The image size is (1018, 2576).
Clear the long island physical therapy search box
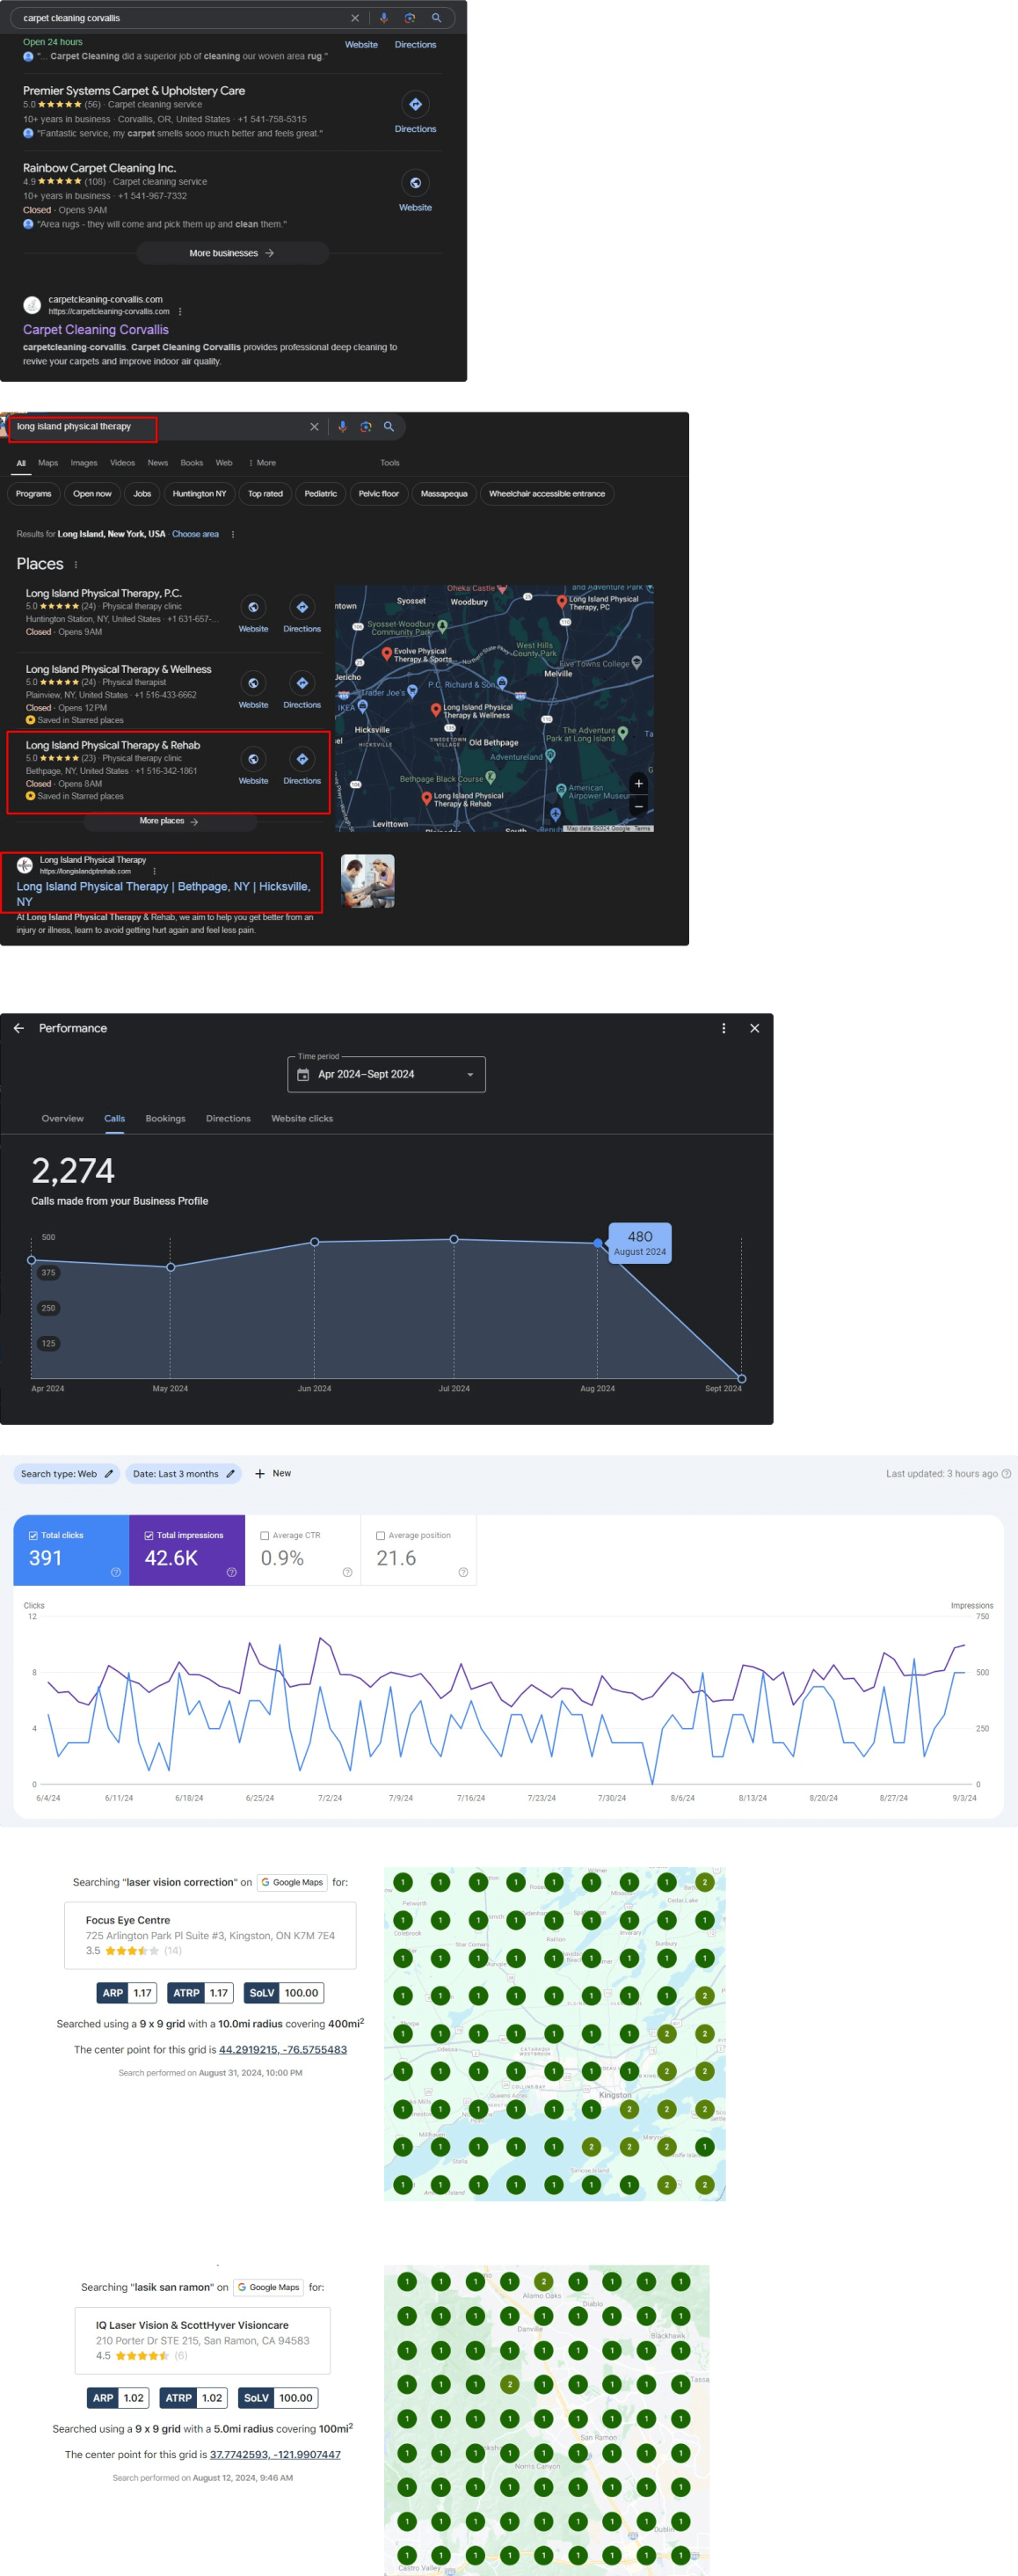tap(315, 427)
